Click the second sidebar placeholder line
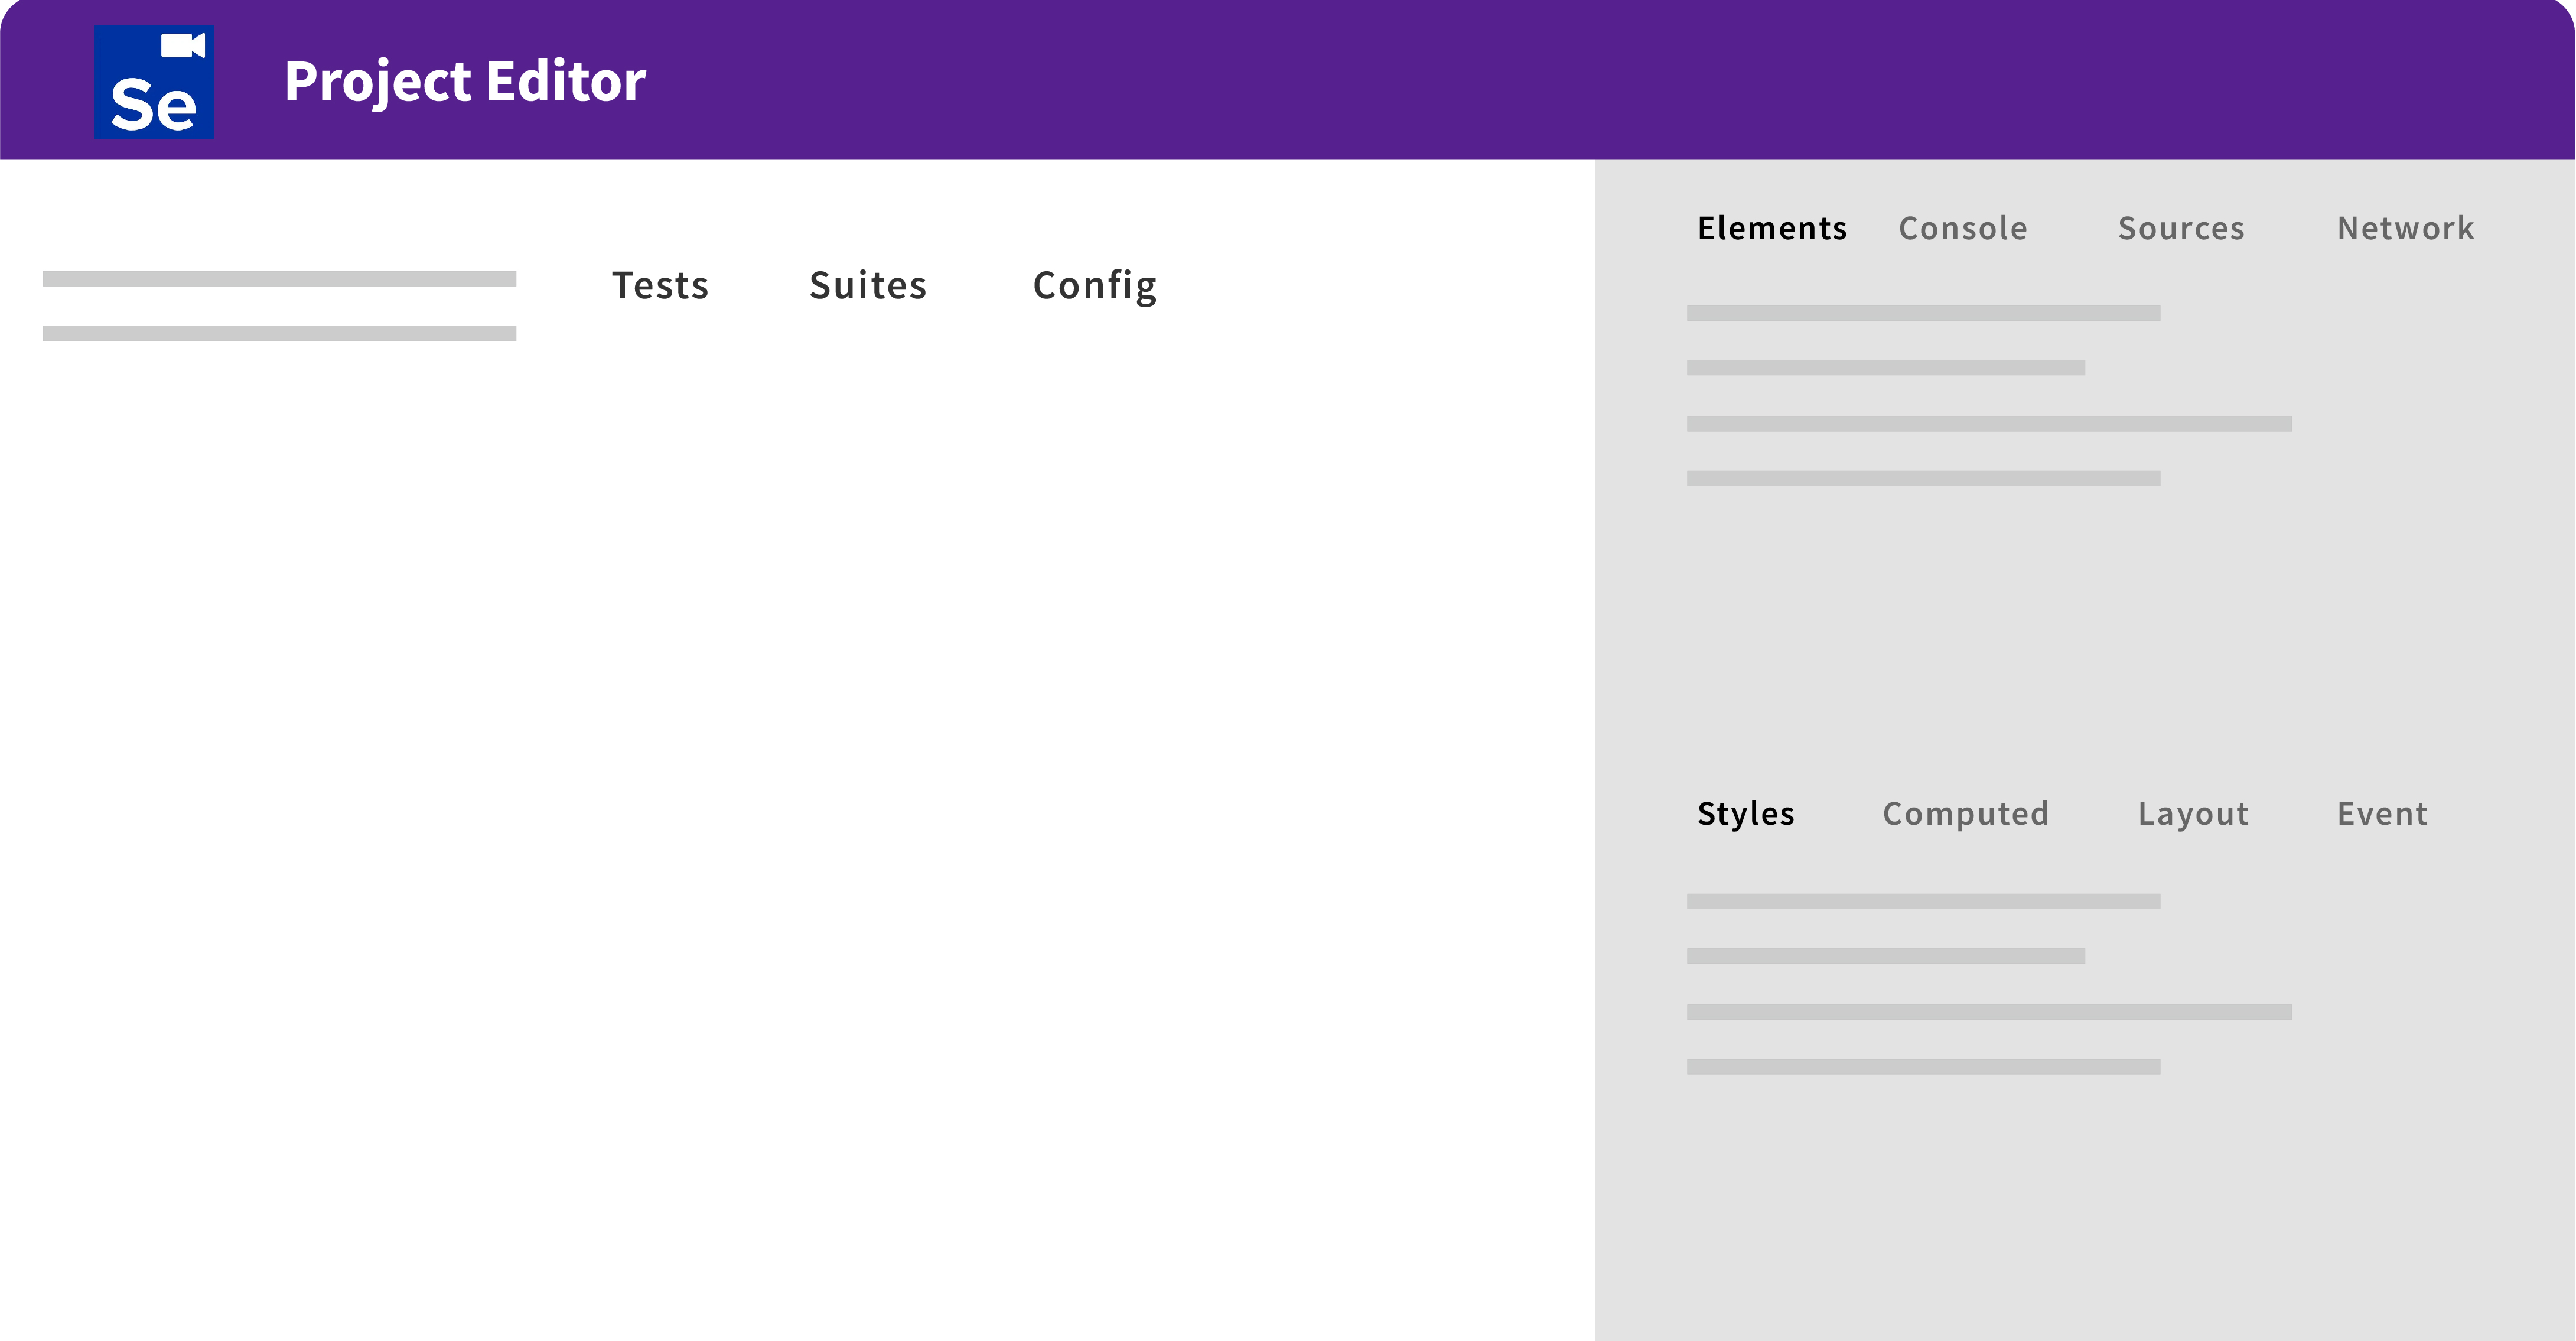This screenshot has width=2576, height=1341. tap(279, 333)
